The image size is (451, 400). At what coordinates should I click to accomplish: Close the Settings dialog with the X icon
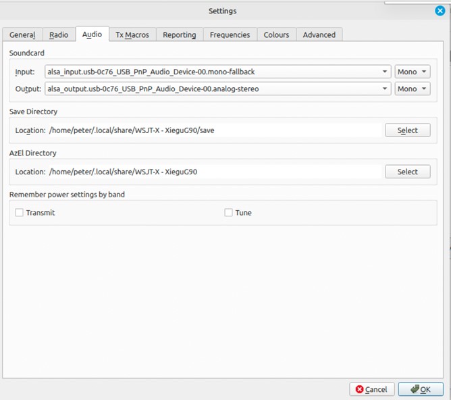(440, 11)
